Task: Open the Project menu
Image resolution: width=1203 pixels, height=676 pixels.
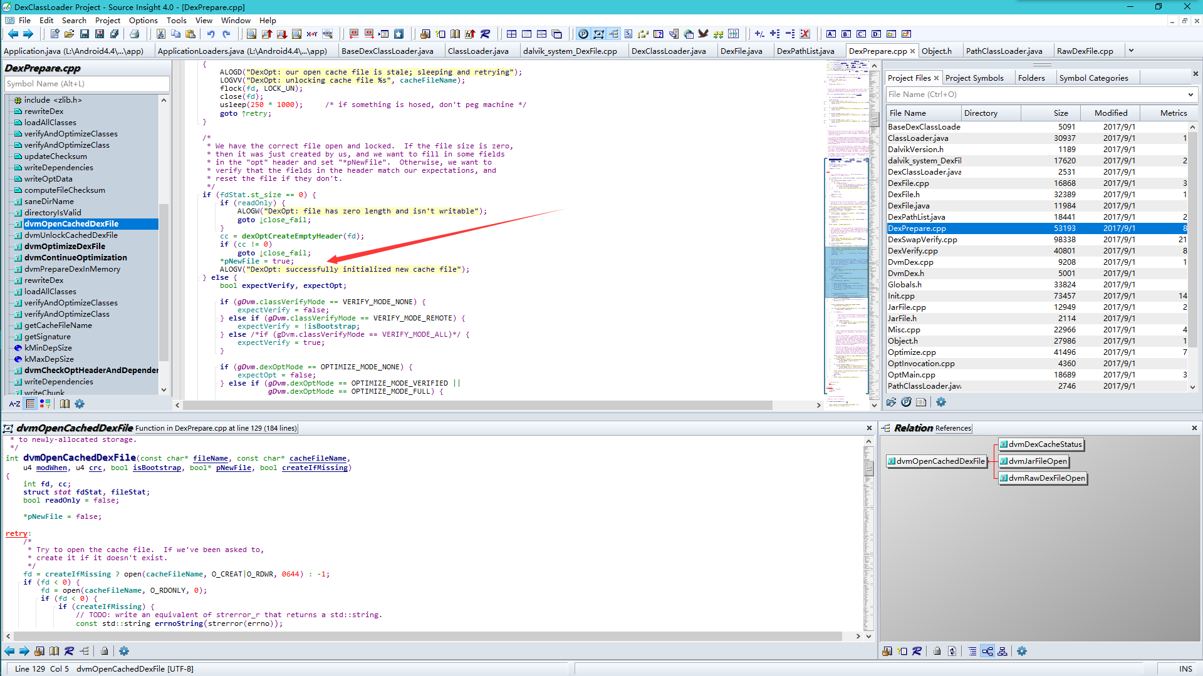Action: (x=108, y=20)
